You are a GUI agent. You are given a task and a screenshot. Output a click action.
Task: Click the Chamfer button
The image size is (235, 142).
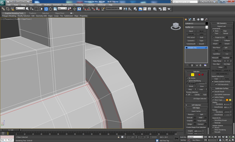[190, 121]
